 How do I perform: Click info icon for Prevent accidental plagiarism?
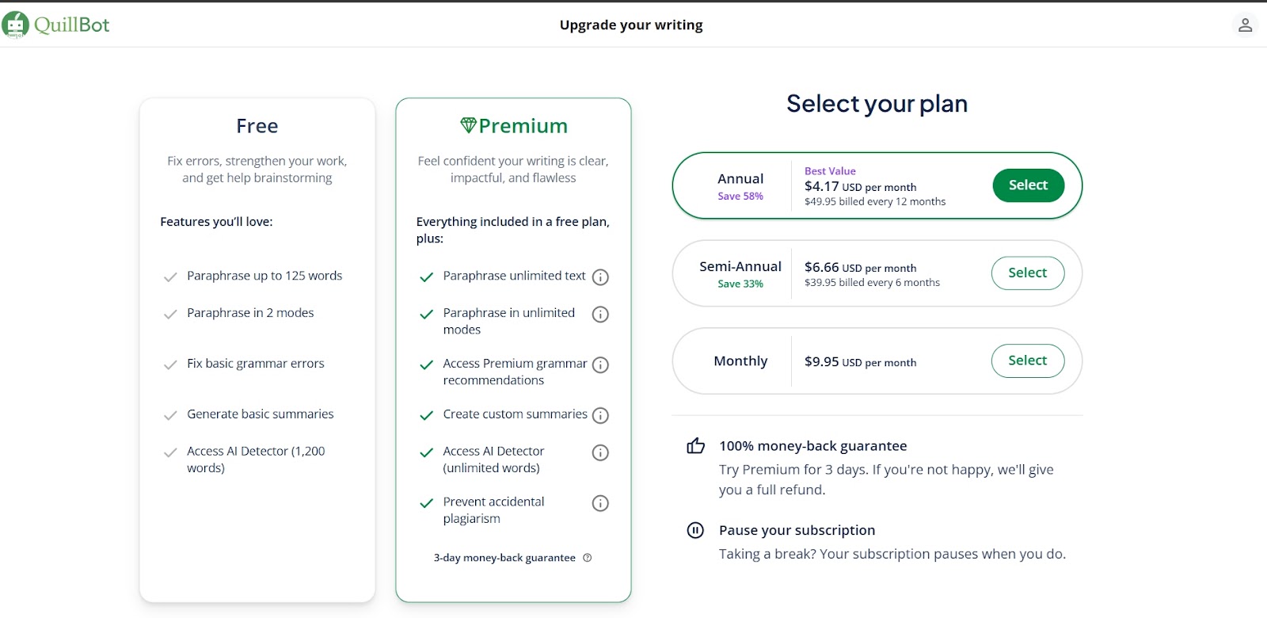point(600,503)
